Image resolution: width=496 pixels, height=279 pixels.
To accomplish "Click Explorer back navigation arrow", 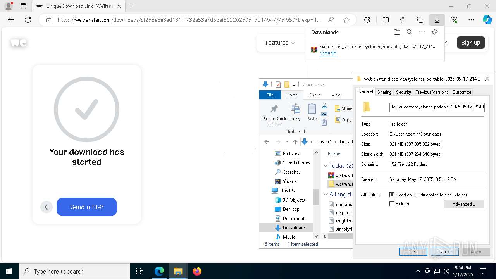I will [267, 142].
